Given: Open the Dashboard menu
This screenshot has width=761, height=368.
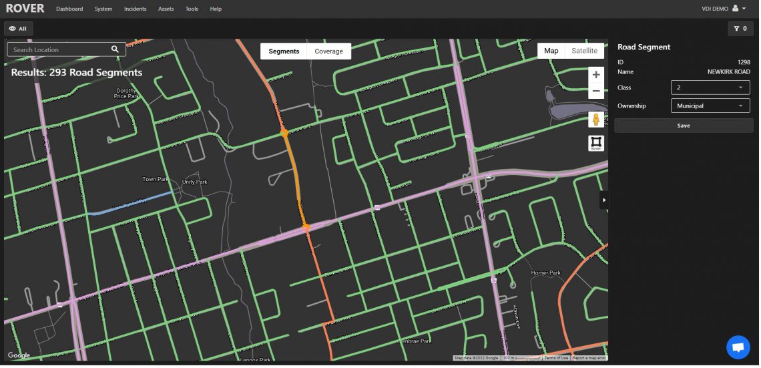Looking at the screenshot, I should point(69,9).
